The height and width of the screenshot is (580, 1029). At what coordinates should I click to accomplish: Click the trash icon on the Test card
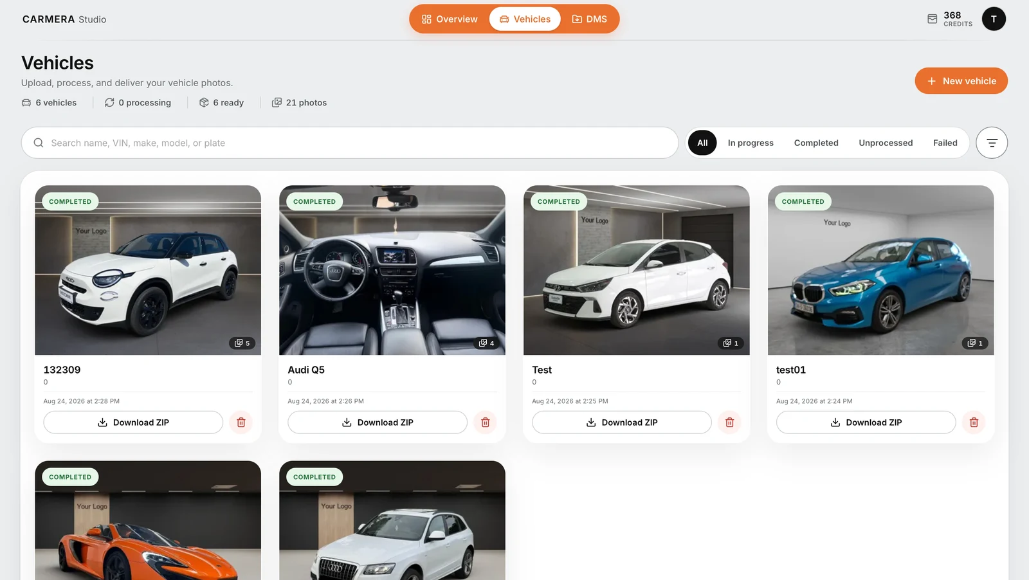tap(730, 422)
